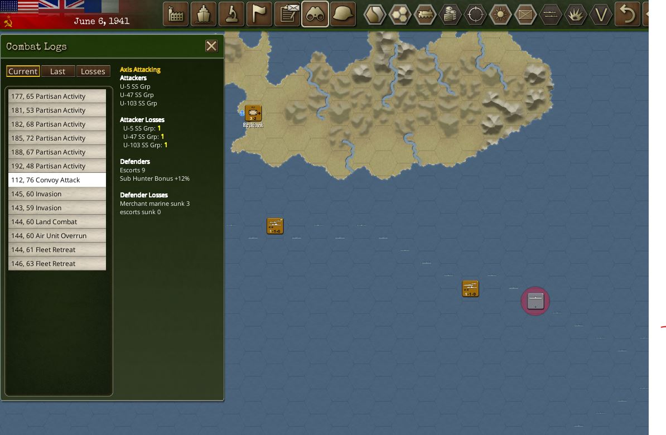The width and height of the screenshot is (666, 435).
Task: Click the highlighted convoy marker with pink circle
Action: pyautogui.click(x=535, y=301)
